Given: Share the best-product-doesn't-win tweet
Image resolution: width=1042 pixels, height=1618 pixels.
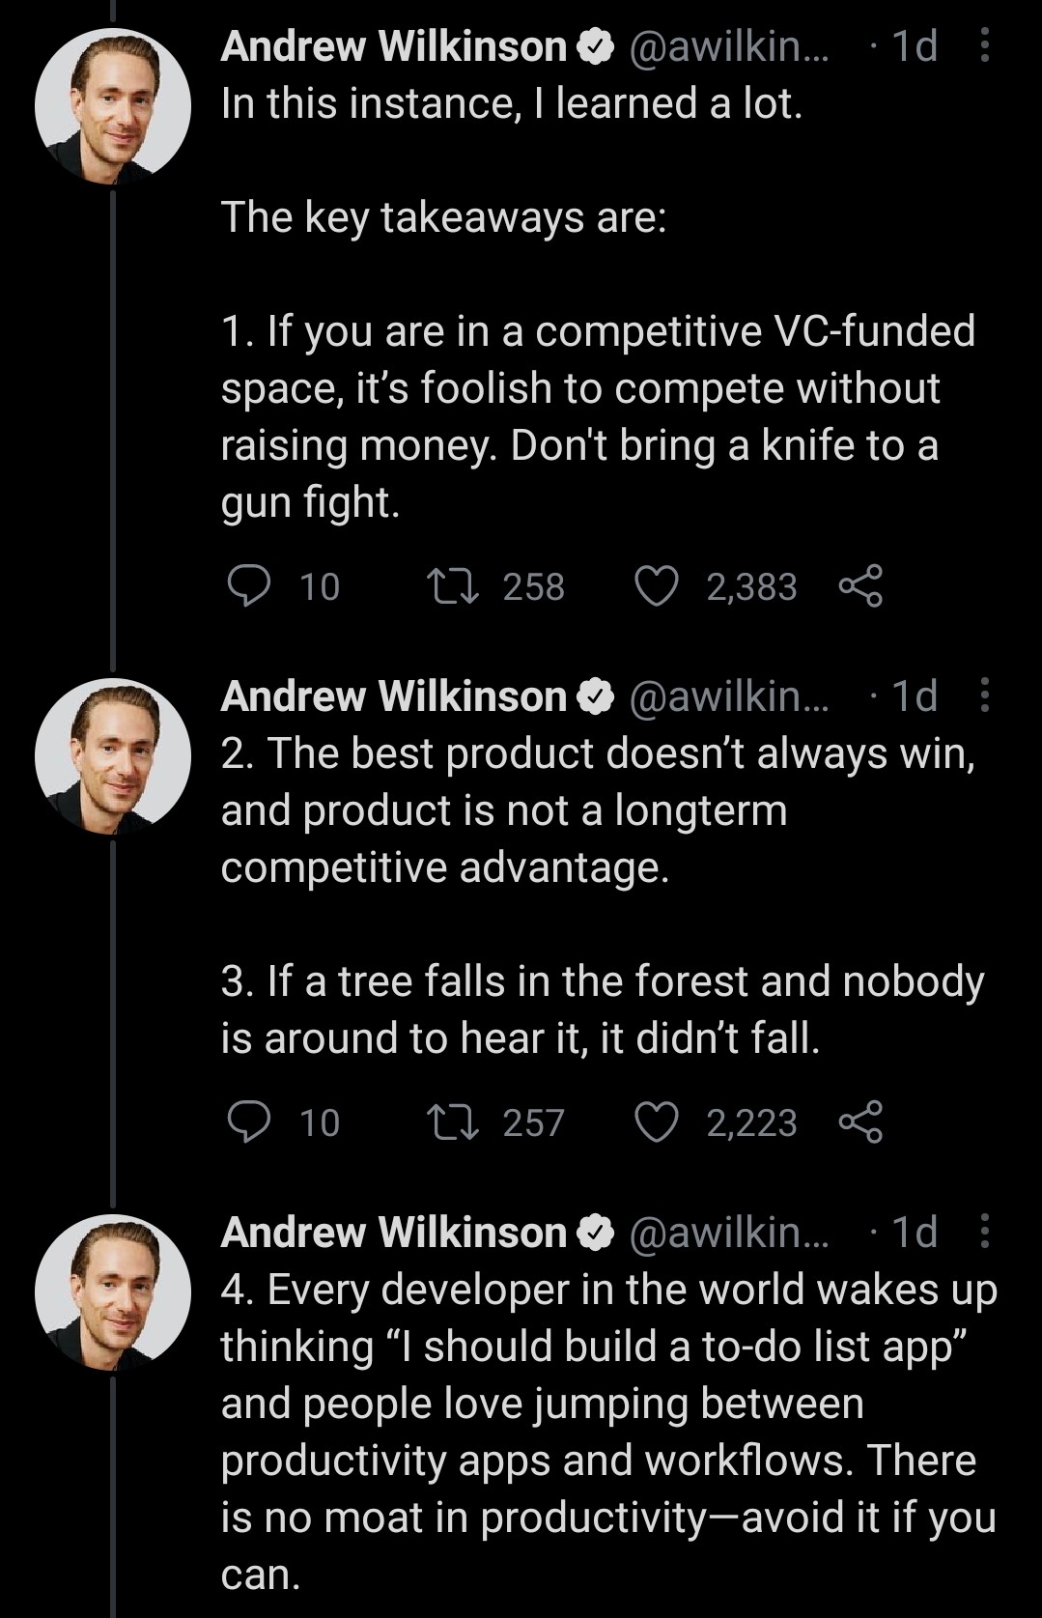Looking at the screenshot, I should (x=860, y=1122).
